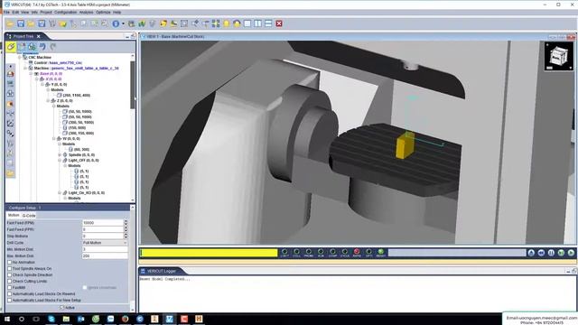The image size is (578, 325).
Task: Pause the simulation playback
Action: (x=551, y=253)
